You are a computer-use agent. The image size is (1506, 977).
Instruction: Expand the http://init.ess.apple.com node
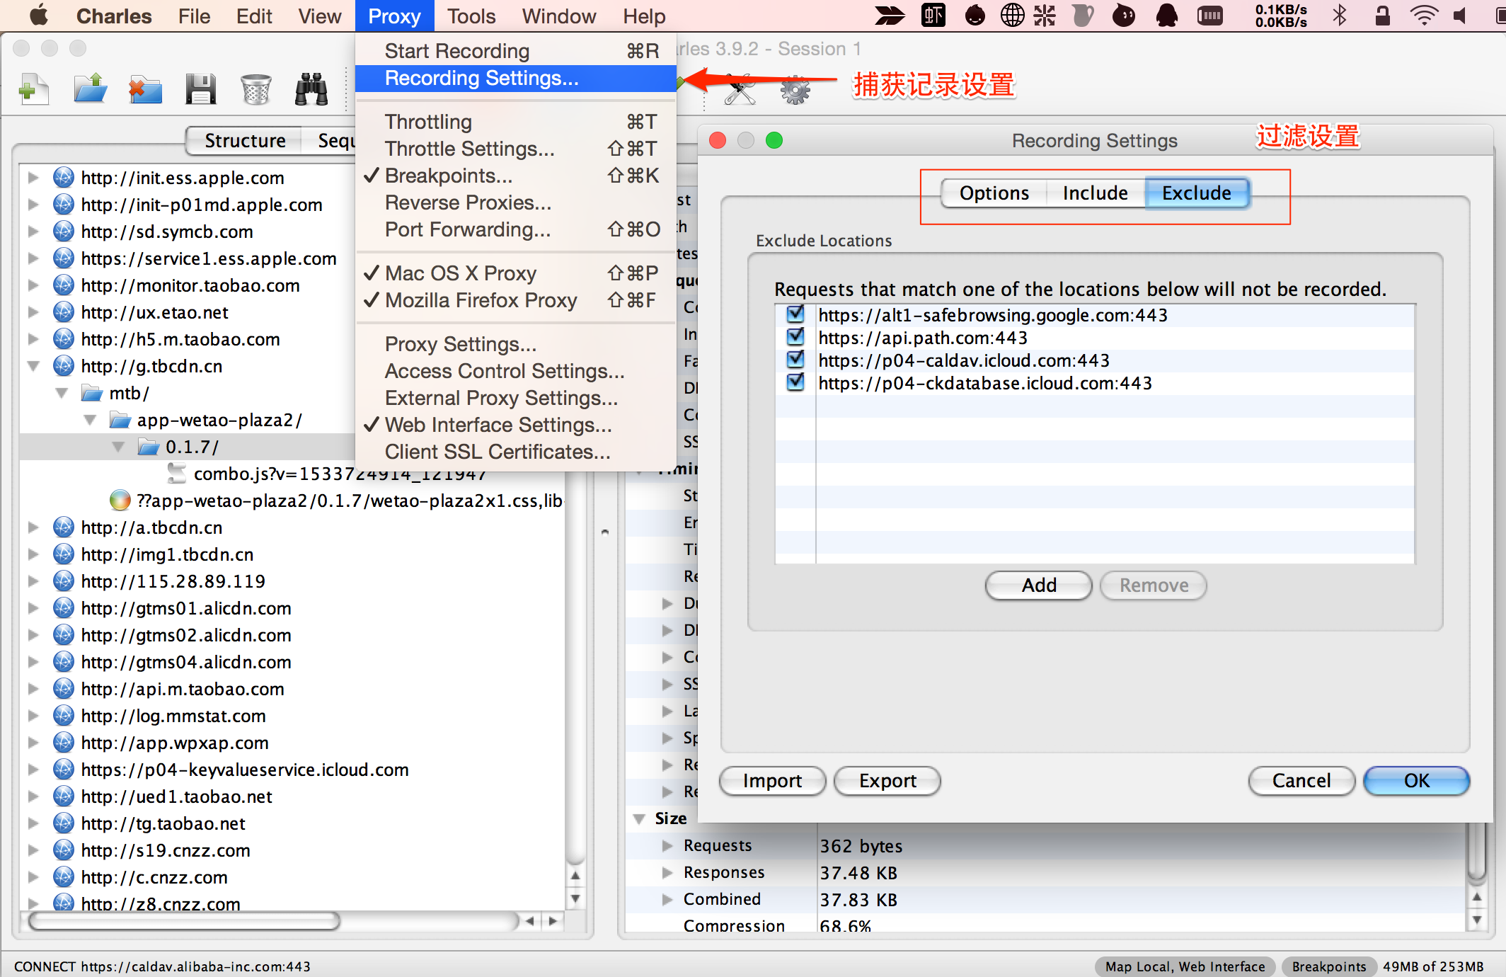(33, 178)
